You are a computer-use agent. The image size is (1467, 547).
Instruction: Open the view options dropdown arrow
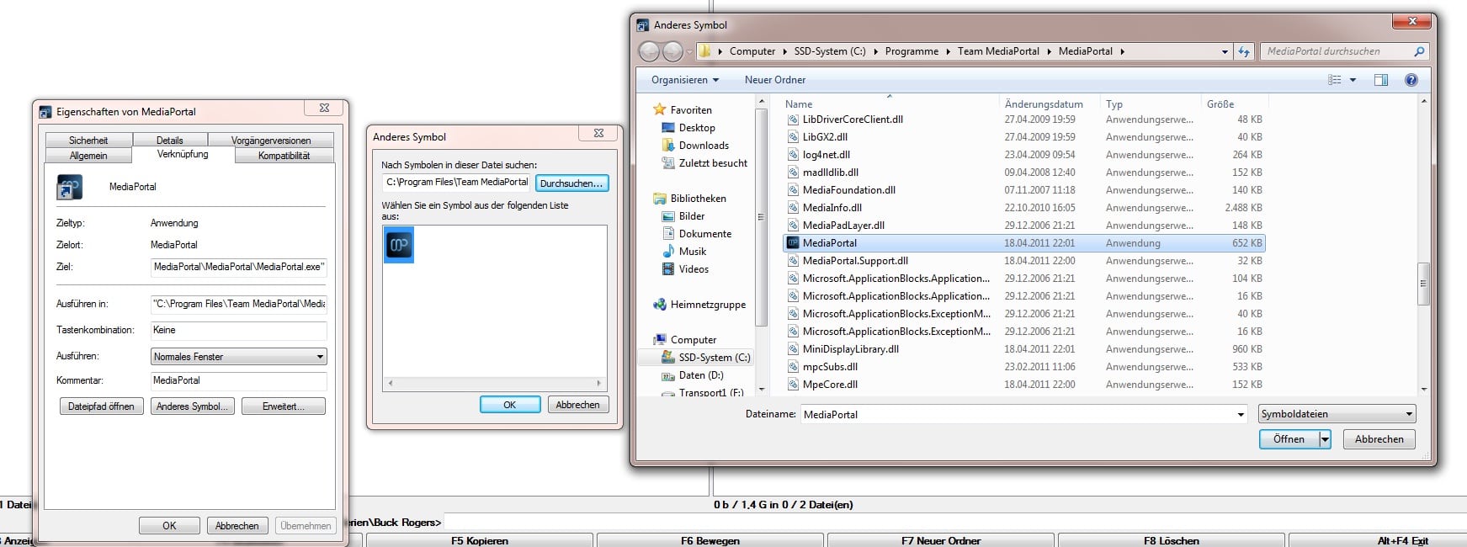[1353, 80]
